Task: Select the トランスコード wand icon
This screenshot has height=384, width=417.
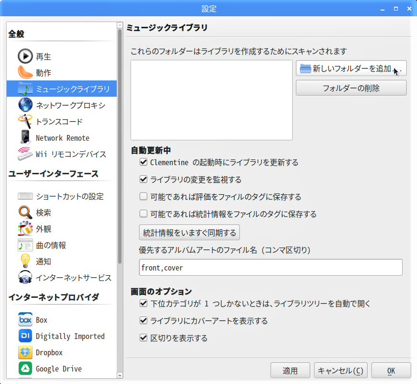Action: click(x=25, y=121)
